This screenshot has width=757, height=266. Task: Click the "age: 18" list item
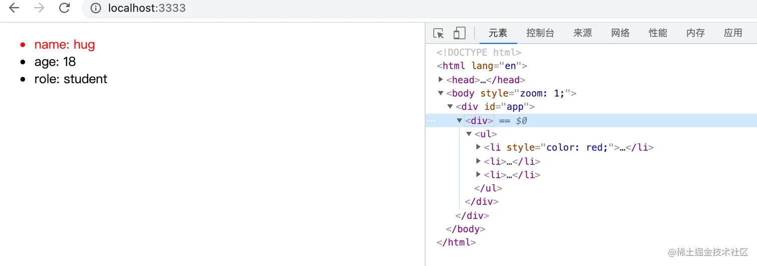point(55,62)
